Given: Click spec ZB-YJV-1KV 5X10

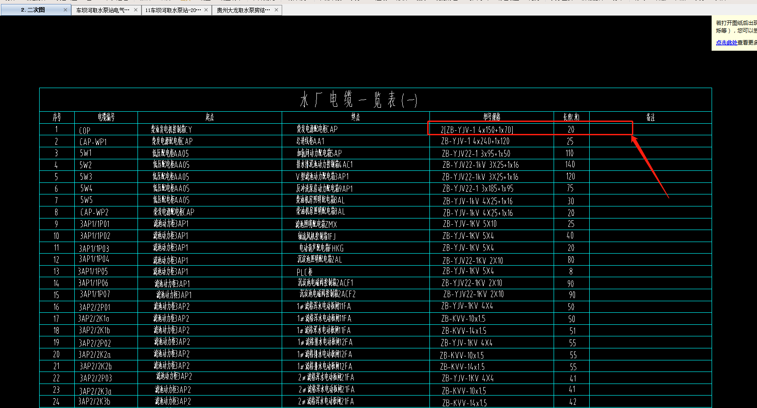Looking at the screenshot, I should pyautogui.click(x=470, y=224).
